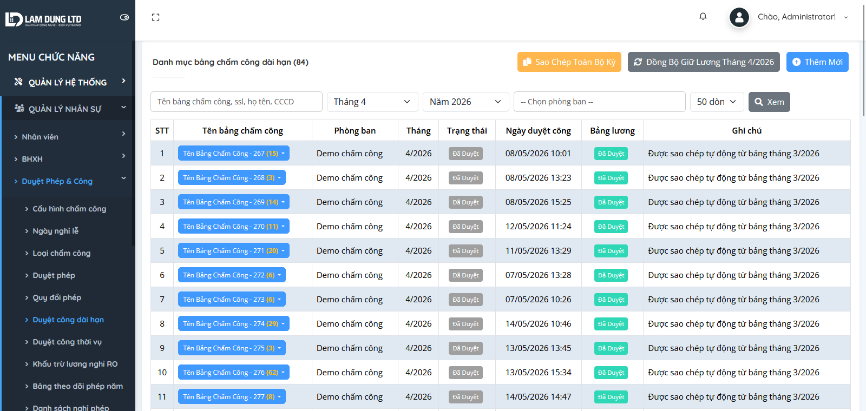Open Tên Bảng Chấm Công - 273 dropdown
This screenshot has height=411, width=866.
(x=232, y=299)
